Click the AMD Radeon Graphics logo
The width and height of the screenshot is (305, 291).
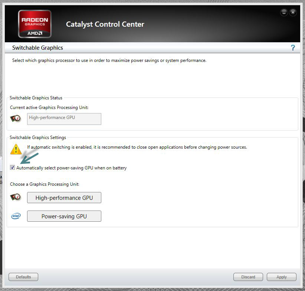tap(35, 24)
